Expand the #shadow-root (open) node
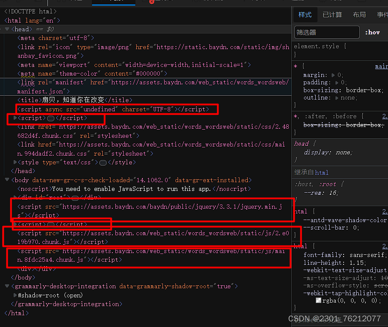Screen dimensions: 388x327 15,295
